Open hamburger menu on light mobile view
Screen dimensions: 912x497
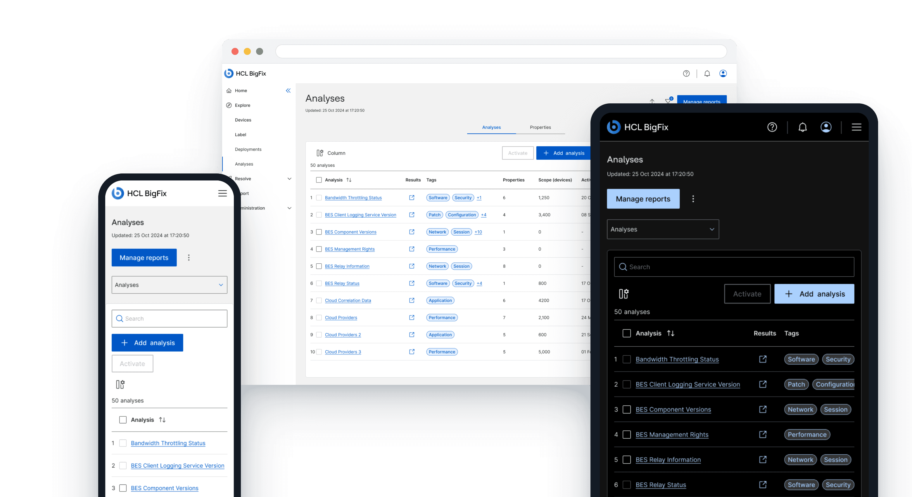click(x=222, y=193)
